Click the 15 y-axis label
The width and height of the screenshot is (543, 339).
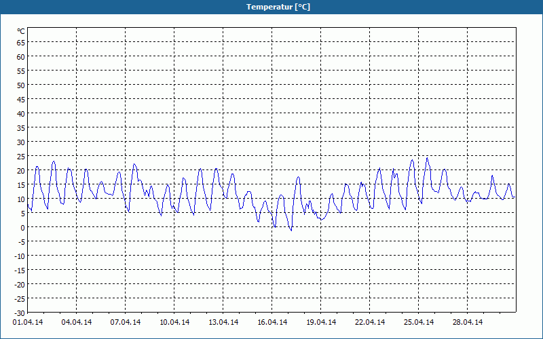[x=21, y=185]
